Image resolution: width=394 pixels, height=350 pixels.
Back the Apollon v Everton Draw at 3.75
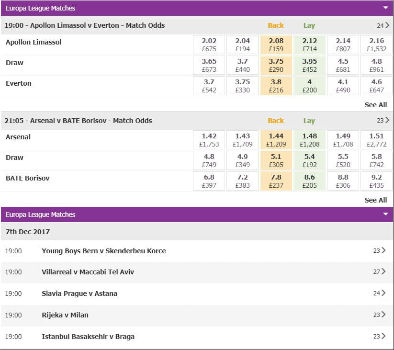click(276, 65)
